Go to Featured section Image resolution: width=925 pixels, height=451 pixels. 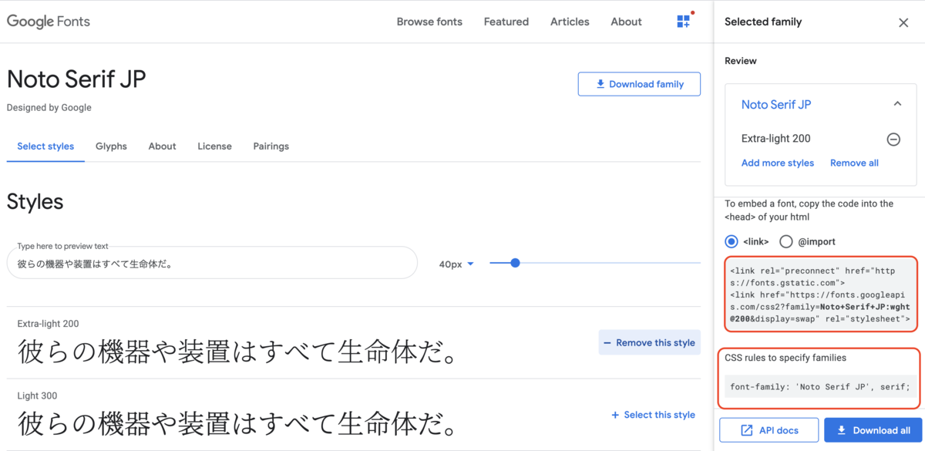coord(506,22)
